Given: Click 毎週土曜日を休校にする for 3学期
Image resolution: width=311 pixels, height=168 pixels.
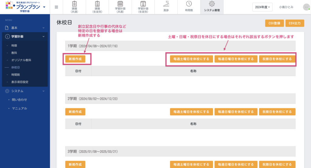Looking at the screenshot, I should pyautogui.click(x=191, y=164).
